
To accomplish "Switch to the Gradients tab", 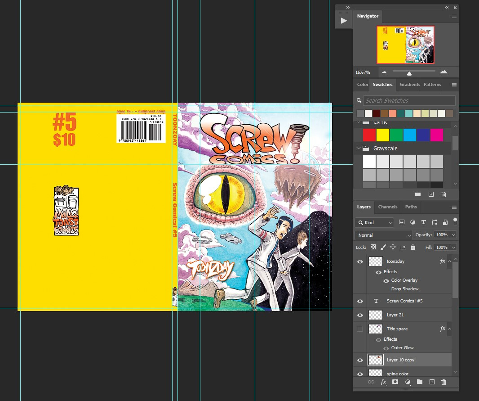I will coord(410,85).
